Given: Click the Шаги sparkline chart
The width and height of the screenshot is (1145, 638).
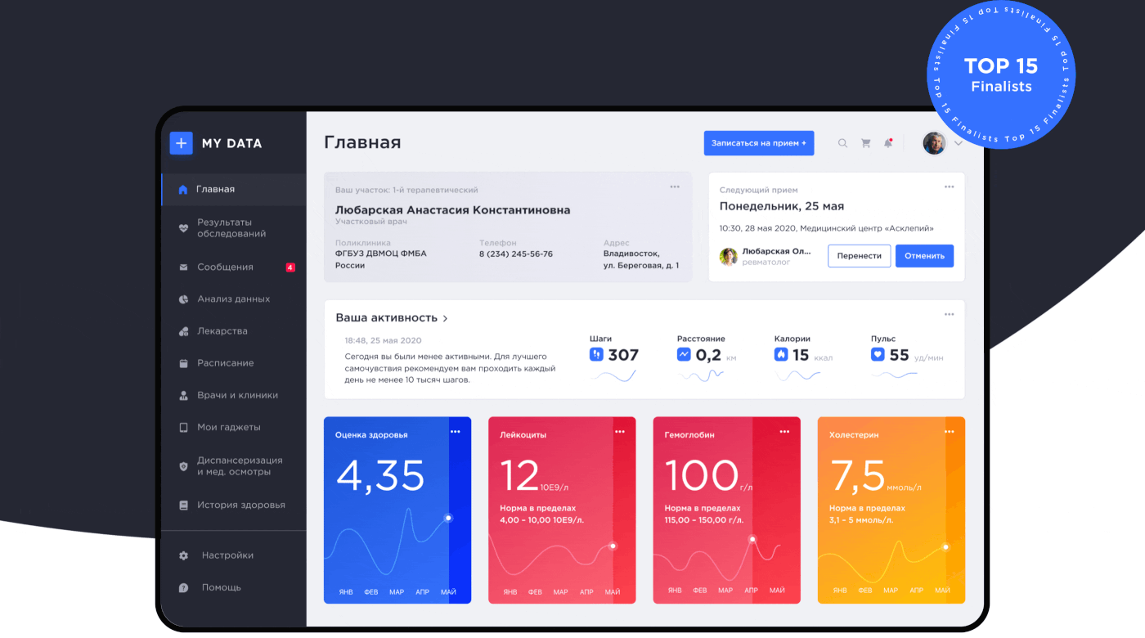Looking at the screenshot, I should click(x=613, y=376).
